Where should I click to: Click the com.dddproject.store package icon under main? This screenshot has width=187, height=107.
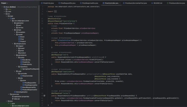point(13,21)
